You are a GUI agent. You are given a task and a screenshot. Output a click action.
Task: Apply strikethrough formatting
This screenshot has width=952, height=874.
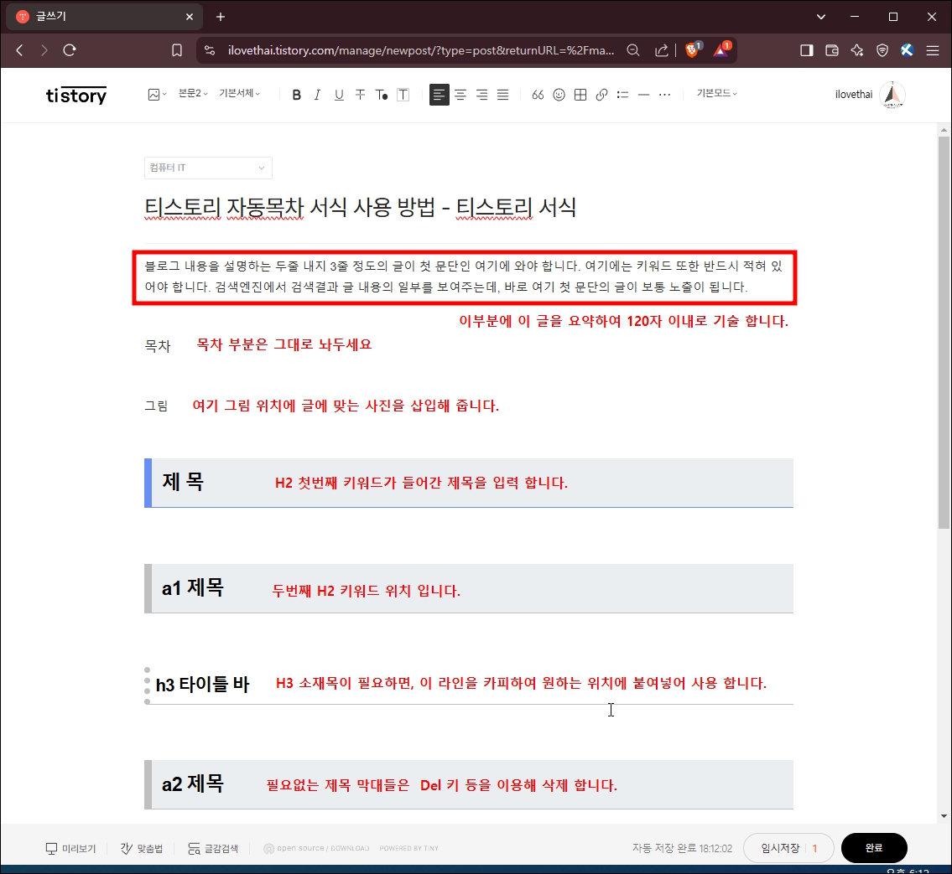360,94
